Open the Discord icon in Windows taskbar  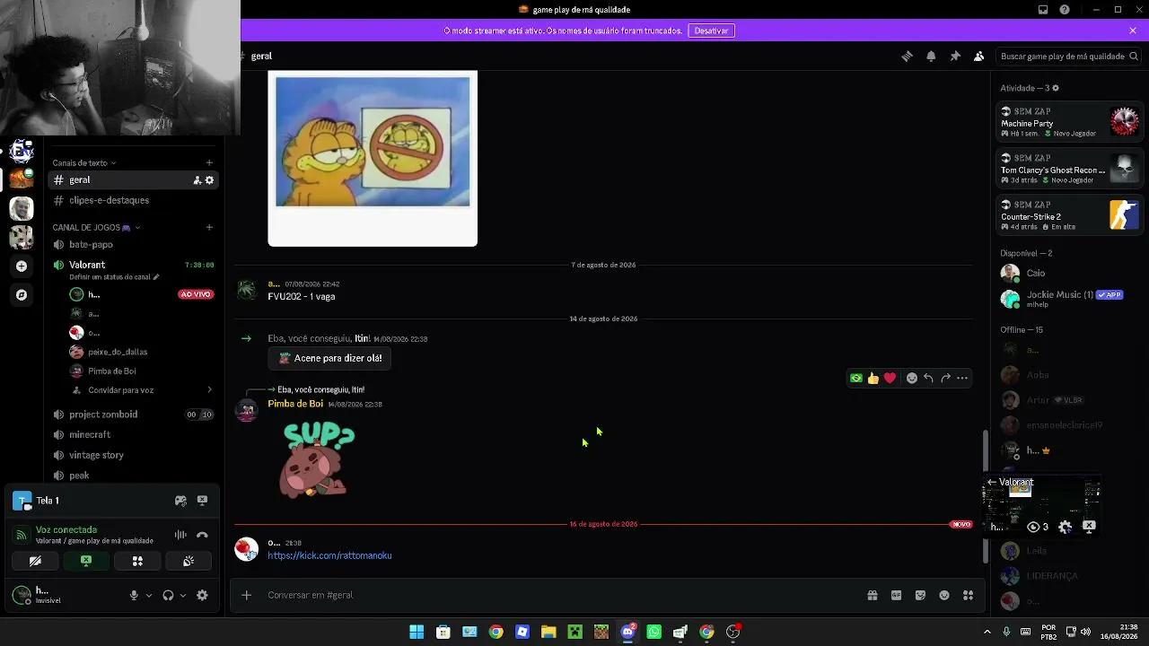click(x=628, y=632)
